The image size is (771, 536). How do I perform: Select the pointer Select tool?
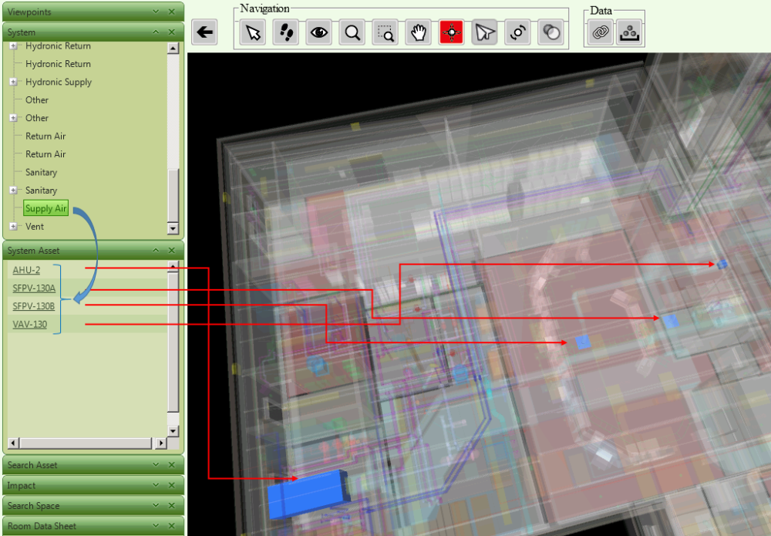(x=252, y=32)
